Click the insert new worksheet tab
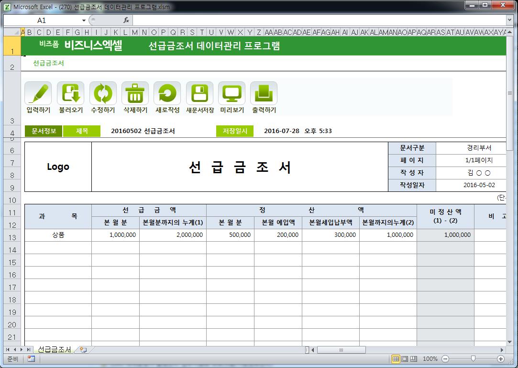The height and width of the screenshot is (368, 518). pos(83,350)
